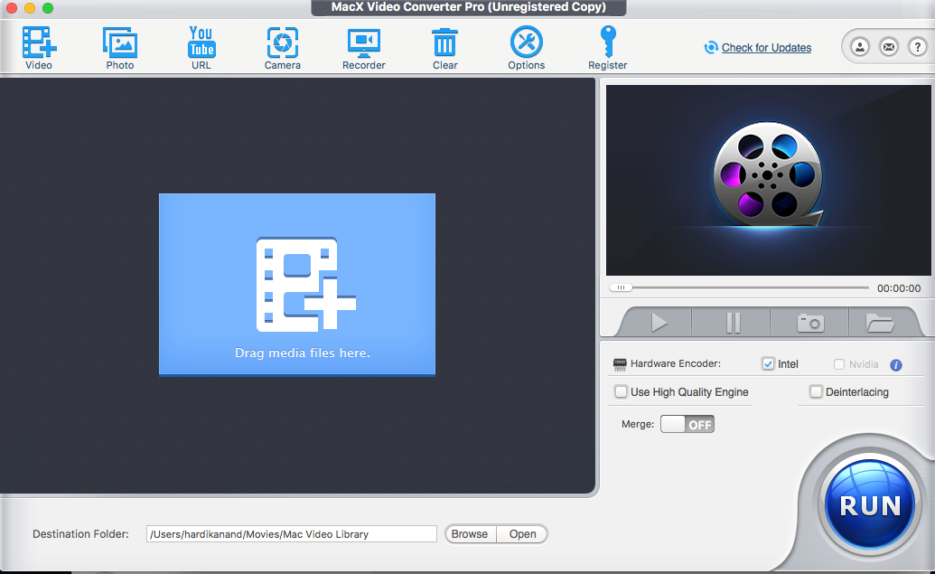Screen dimensions: 935x574
Task: Click the Register key icon
Action: [608, 43]
